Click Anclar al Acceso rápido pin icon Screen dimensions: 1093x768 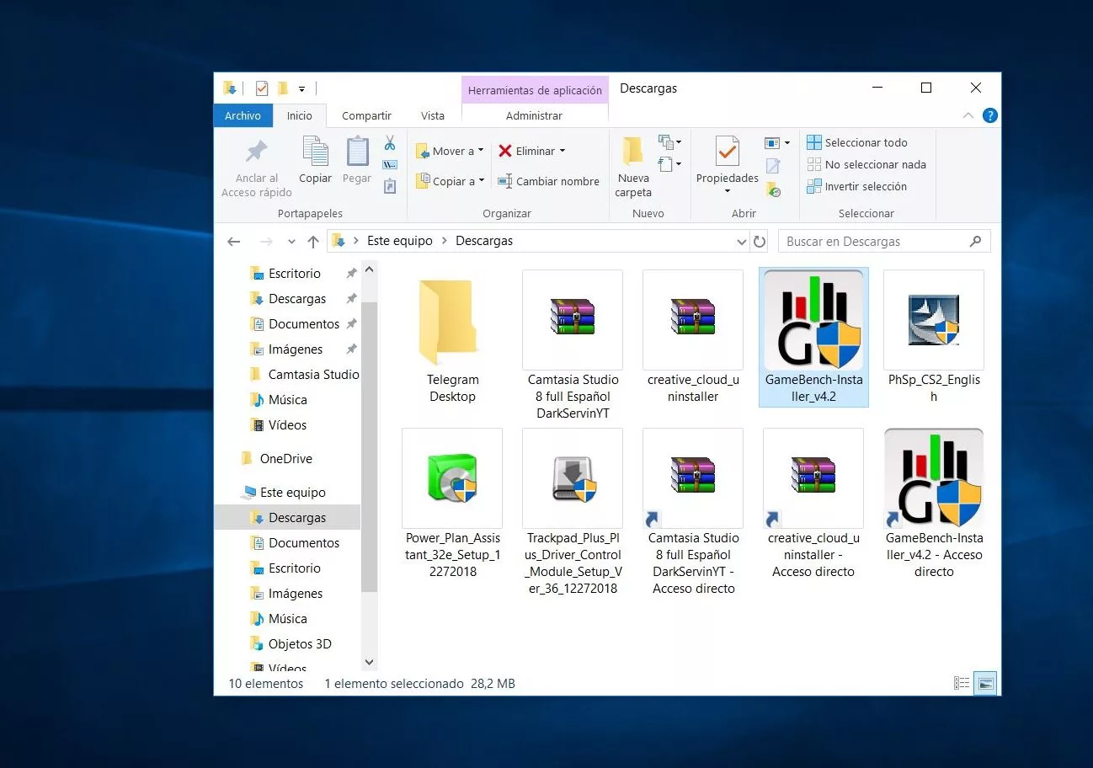[257, 152]
